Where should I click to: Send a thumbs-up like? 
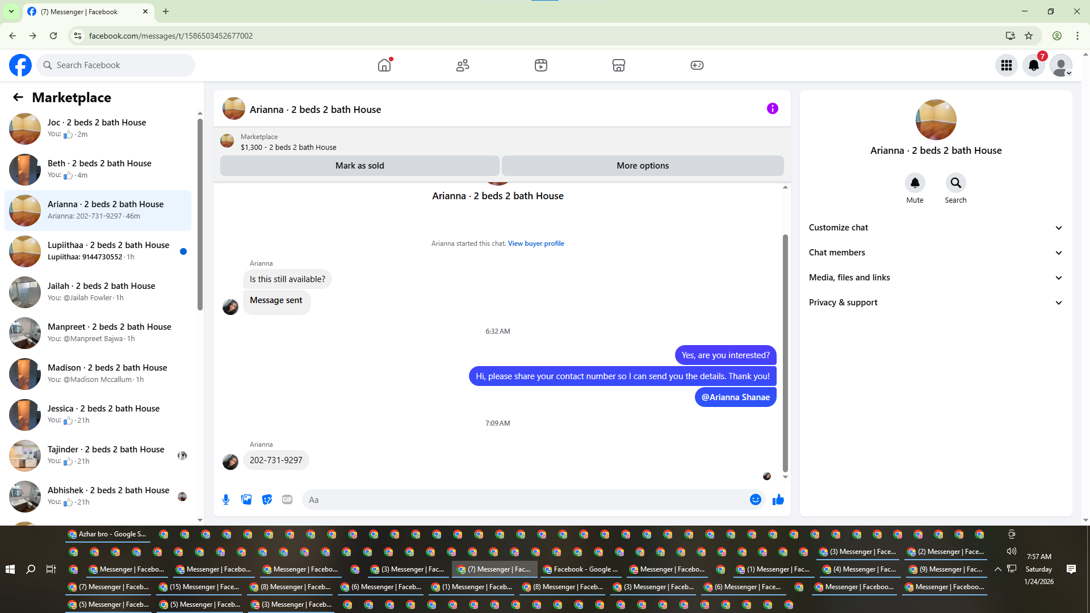coord(778,499)
